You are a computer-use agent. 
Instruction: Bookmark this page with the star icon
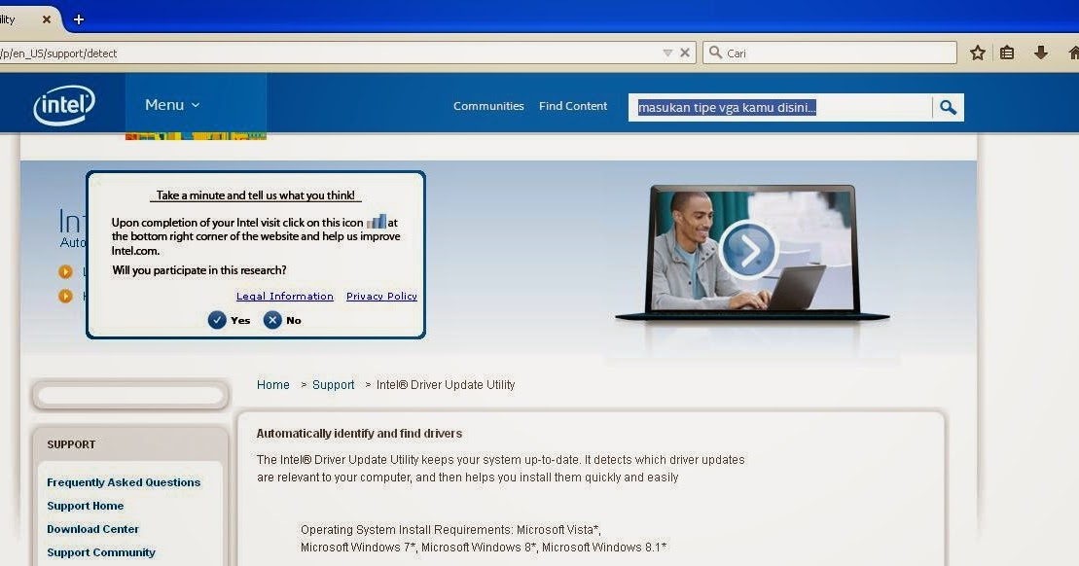pos(977,53)
